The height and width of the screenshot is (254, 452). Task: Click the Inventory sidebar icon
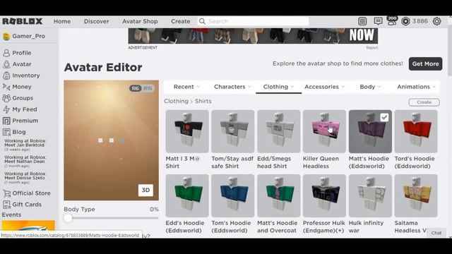pos(6,75)
